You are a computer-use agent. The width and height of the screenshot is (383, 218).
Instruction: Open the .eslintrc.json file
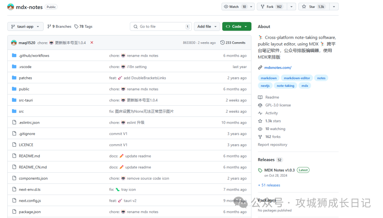pyautogui.click(x=29, y=123)
